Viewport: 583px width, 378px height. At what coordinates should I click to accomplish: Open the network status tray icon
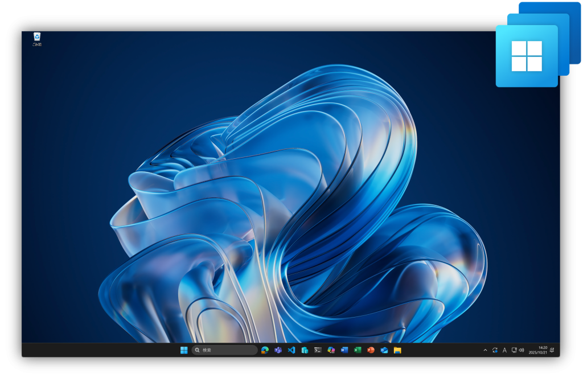(514, 350)
